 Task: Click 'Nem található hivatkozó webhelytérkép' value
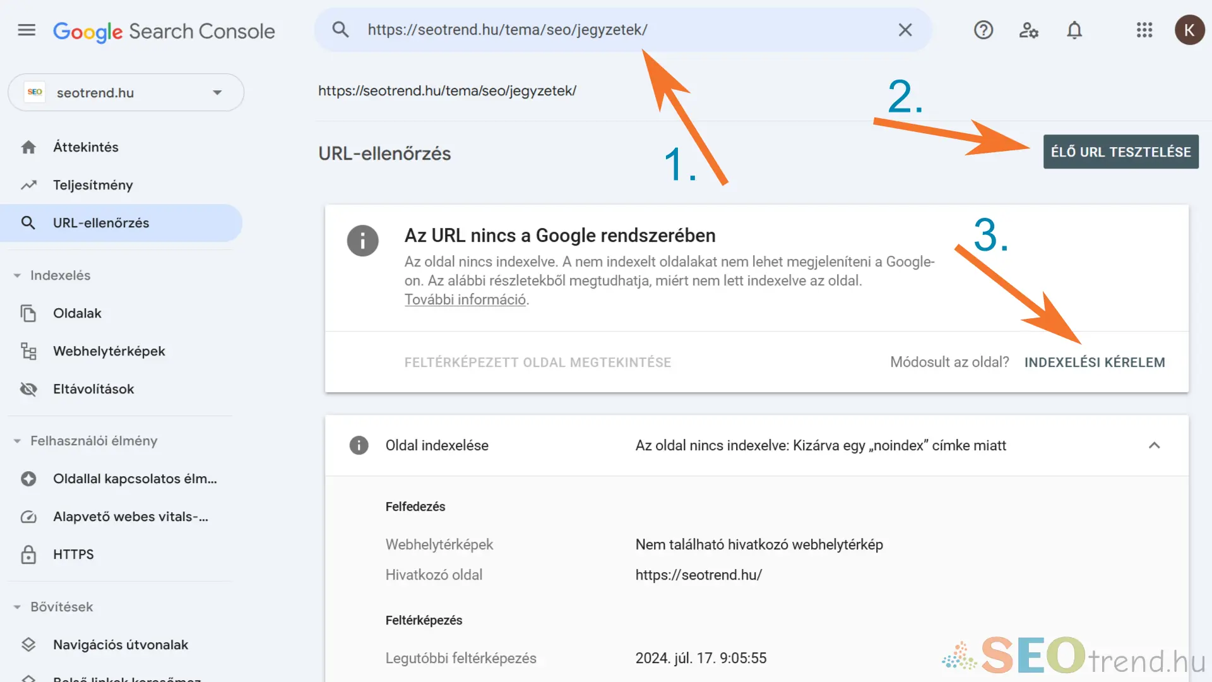759,545
